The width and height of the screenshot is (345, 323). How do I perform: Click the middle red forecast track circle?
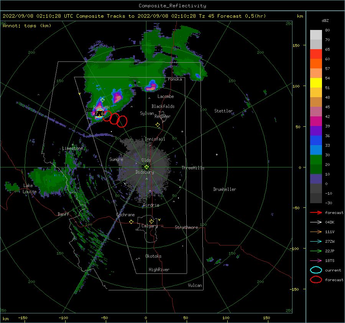114,119
